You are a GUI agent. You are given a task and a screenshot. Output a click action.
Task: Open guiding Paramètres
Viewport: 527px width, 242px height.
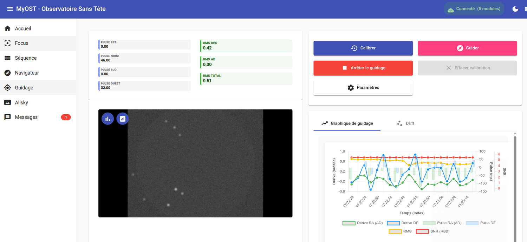point(363,87)
